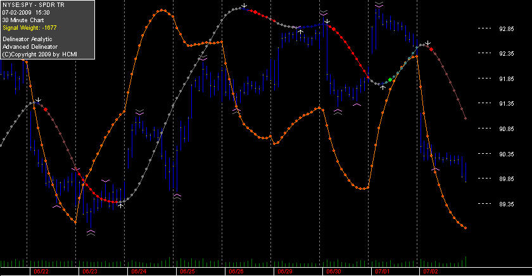This screenshot has width=532, height=276.
Task: Click the tall green volume bar at the far right
Action: pyautogui.click(x=465, y=261)
